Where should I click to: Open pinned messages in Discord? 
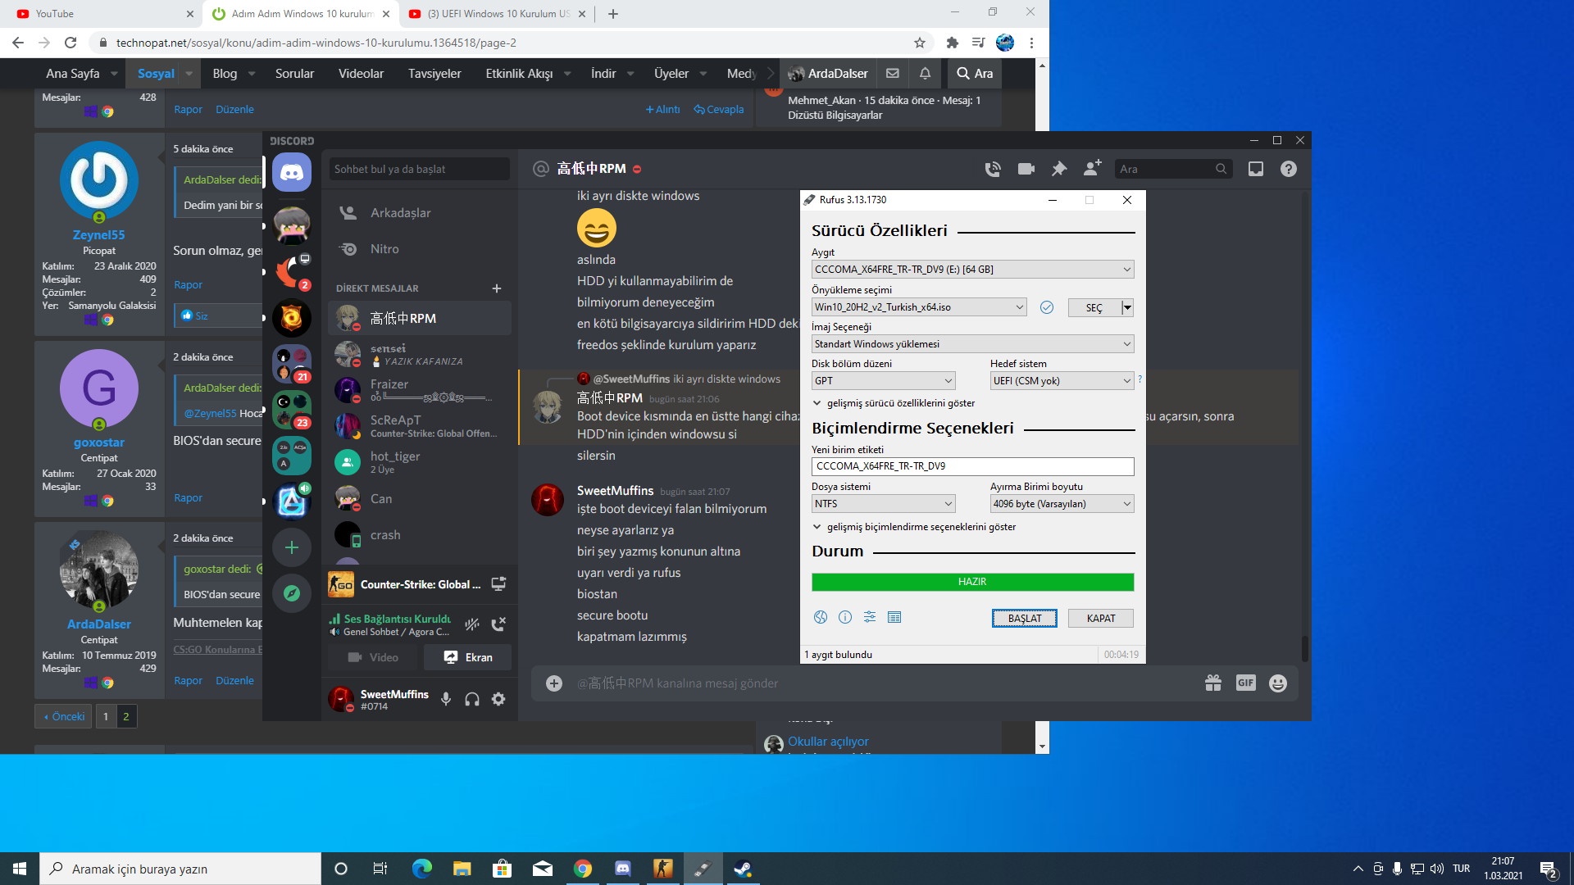1059,169
